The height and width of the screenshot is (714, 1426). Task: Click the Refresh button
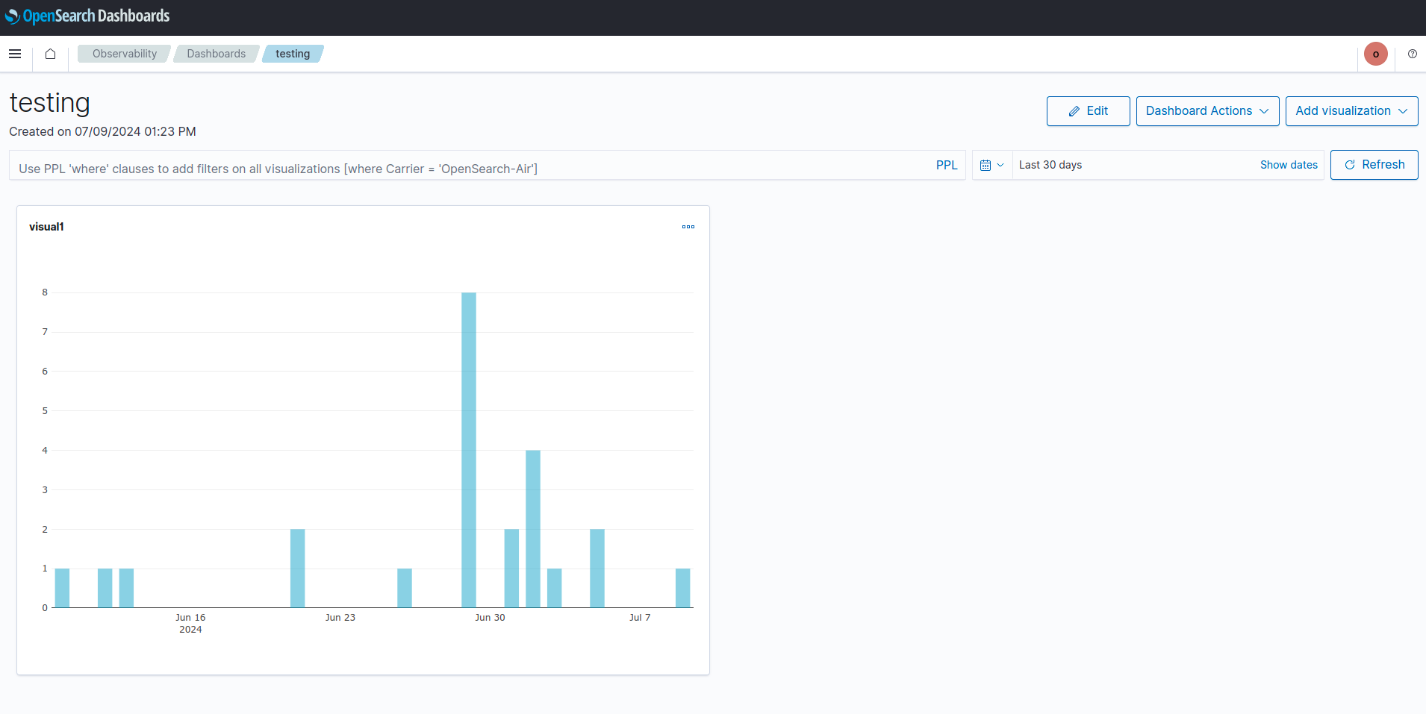[x=1374, y=165]
